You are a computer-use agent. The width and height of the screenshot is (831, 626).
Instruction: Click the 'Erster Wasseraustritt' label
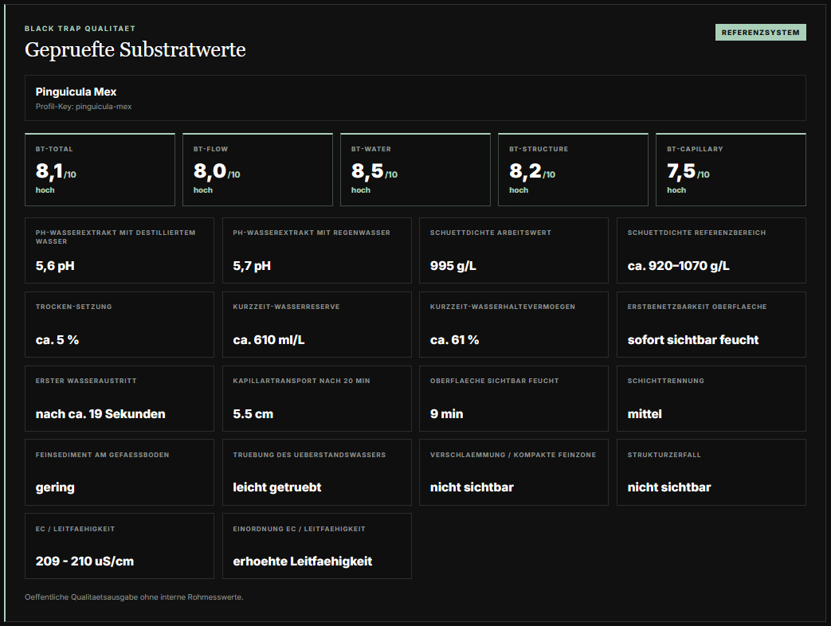pyautogui.click(x=86, y=381)
